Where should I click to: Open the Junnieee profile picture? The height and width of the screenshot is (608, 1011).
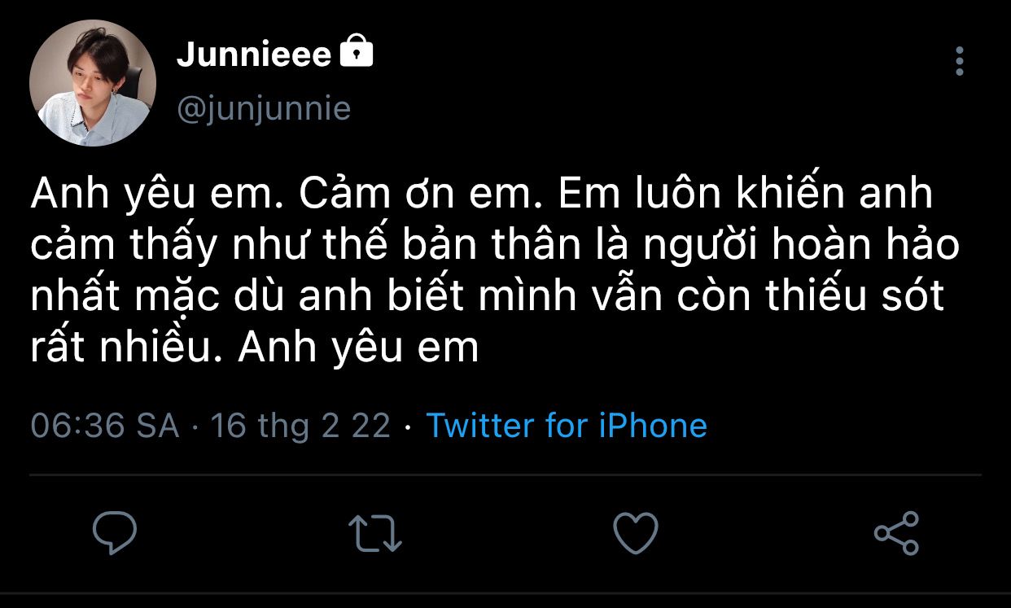click(92, 83)
